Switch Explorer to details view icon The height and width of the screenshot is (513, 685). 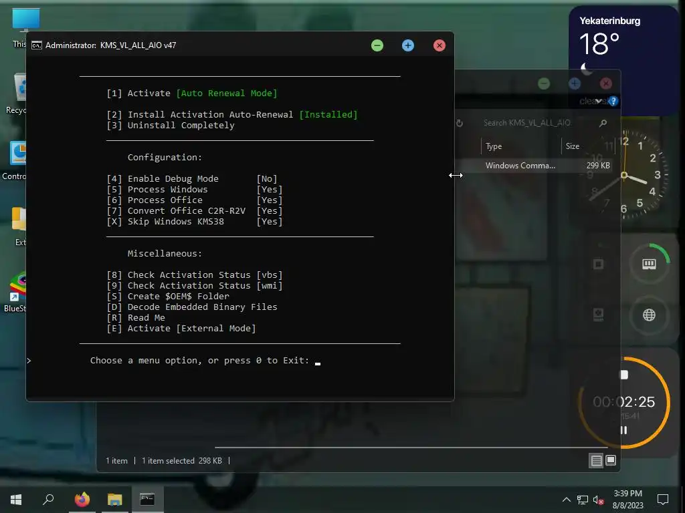(x=596, y=461)
